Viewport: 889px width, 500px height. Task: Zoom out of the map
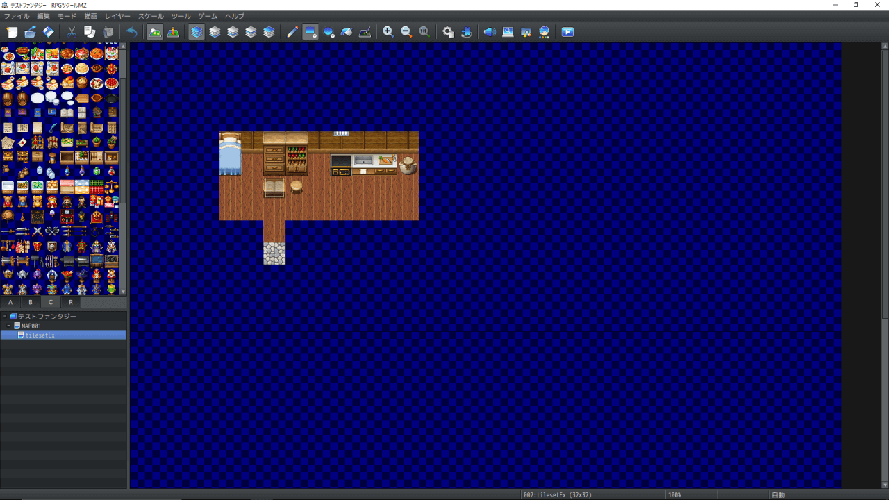406,32
